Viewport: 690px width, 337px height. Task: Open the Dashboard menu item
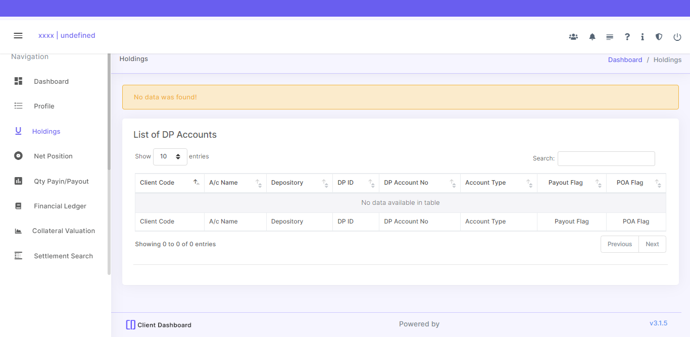(x=51, y=81)
